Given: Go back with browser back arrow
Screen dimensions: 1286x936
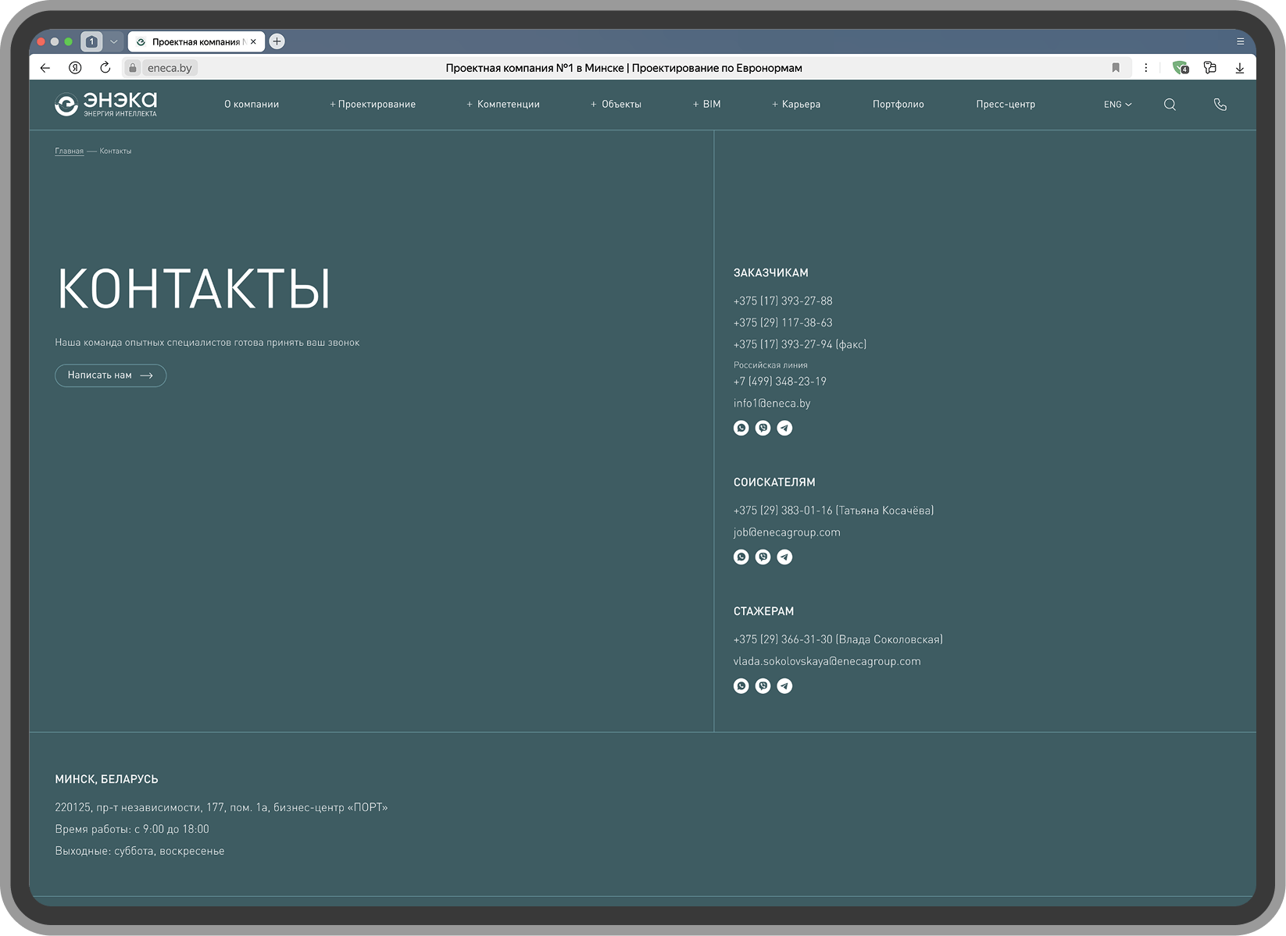Looking at the screenshot, I should [45, 68].
